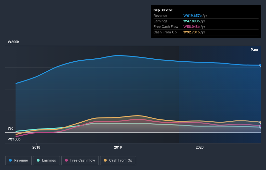This screenshot has height=170, width=266.
Task: Click the Revenue label in the tooltip
Action: (x=160, y=16)
